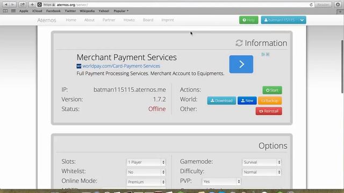Open the Board nav item
The width and height of the screenshot is (344, 193).
pos(148,20)
